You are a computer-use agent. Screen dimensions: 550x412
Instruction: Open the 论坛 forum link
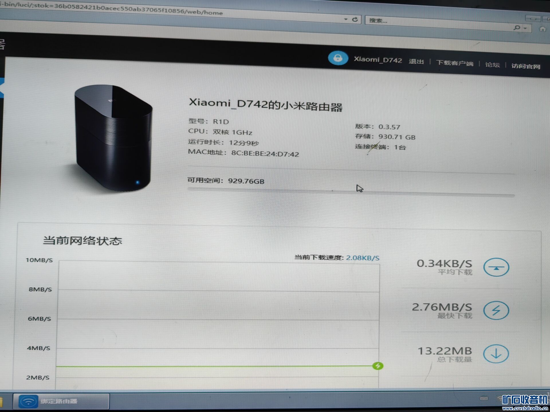click(x=492, y=65)
